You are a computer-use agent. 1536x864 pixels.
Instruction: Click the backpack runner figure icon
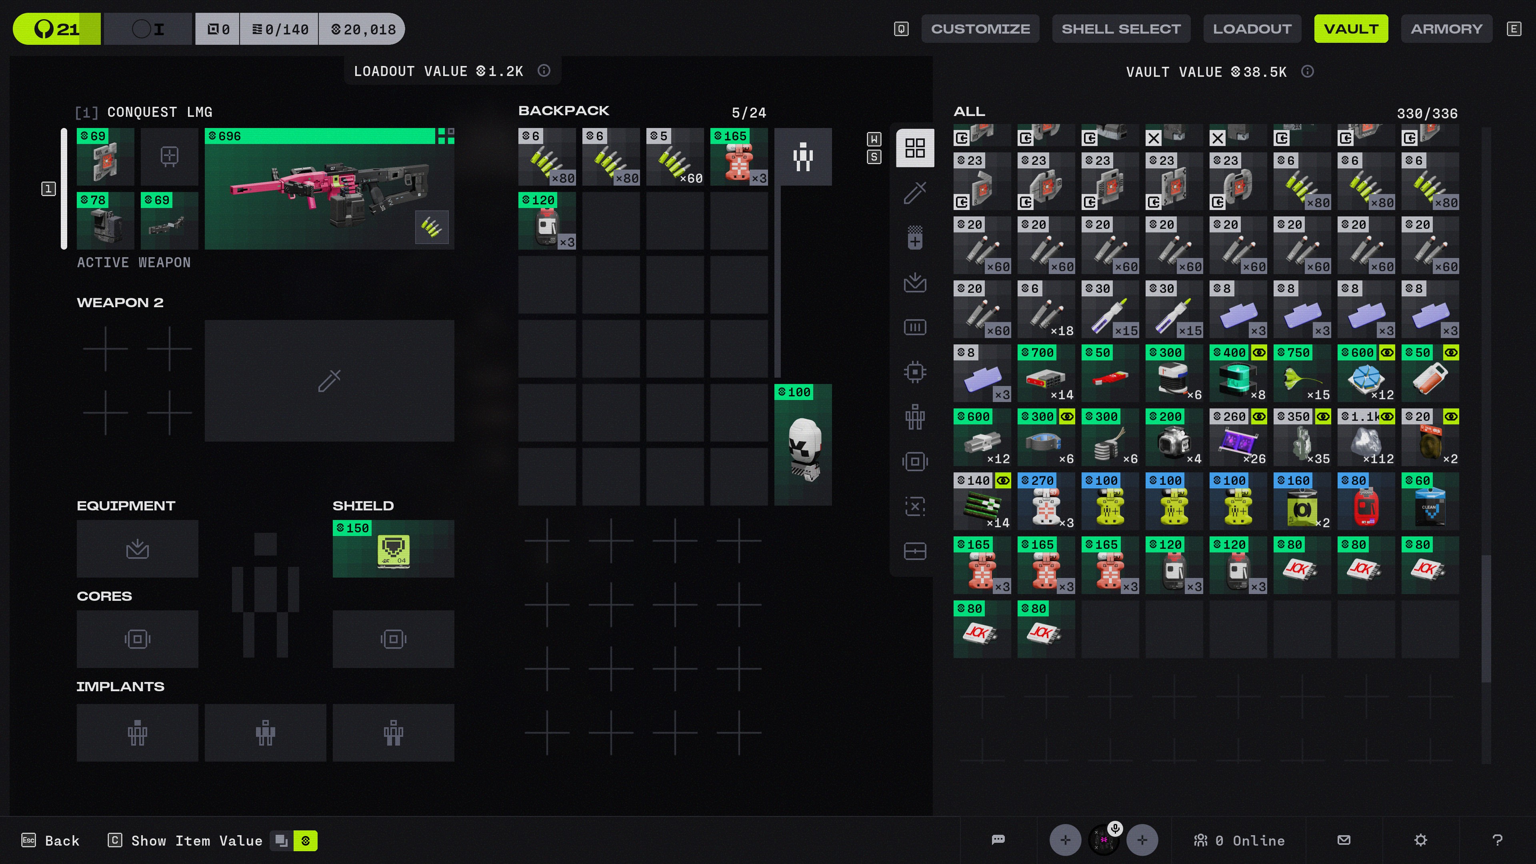(802, 157)
